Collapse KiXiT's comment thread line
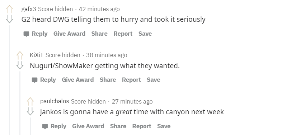 (x=20, y=103)
